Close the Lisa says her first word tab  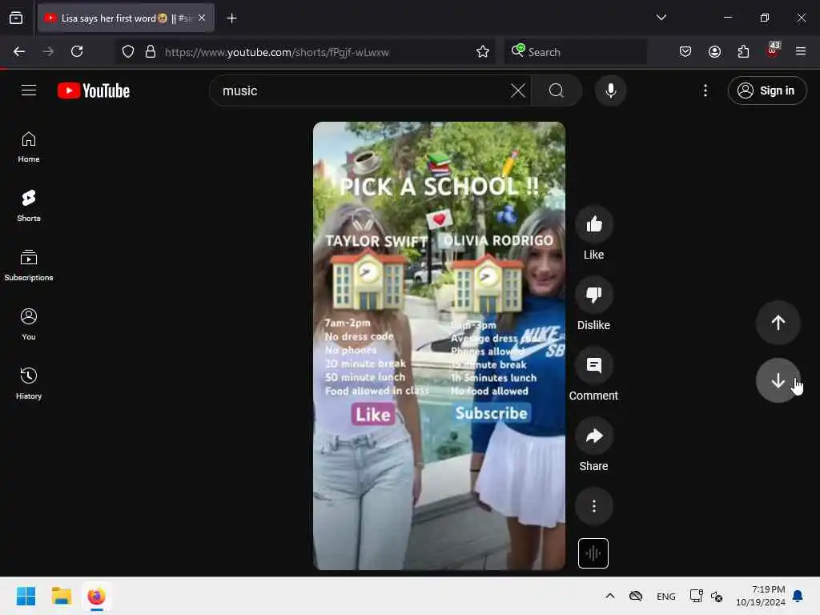[x=202, y=18]
